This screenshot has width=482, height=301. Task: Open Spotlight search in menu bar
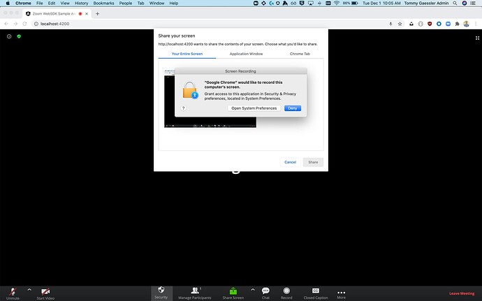[455, 3]
